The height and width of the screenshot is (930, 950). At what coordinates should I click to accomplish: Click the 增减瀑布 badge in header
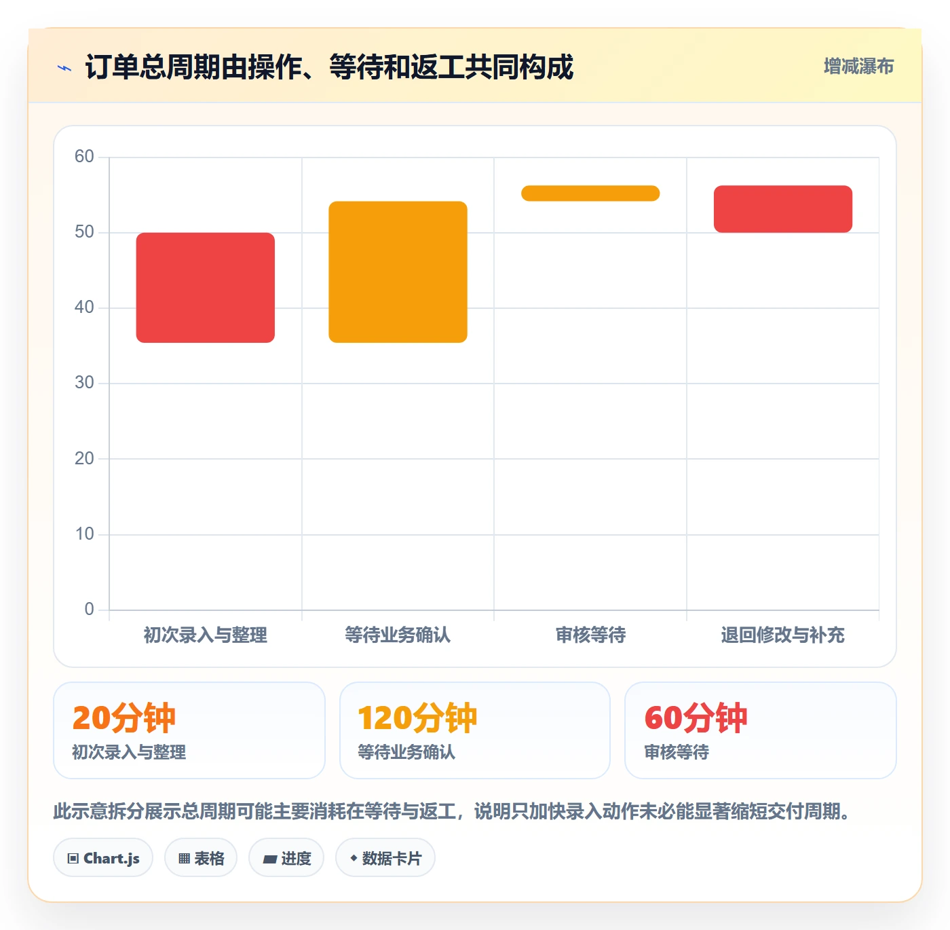click(858, 67)
